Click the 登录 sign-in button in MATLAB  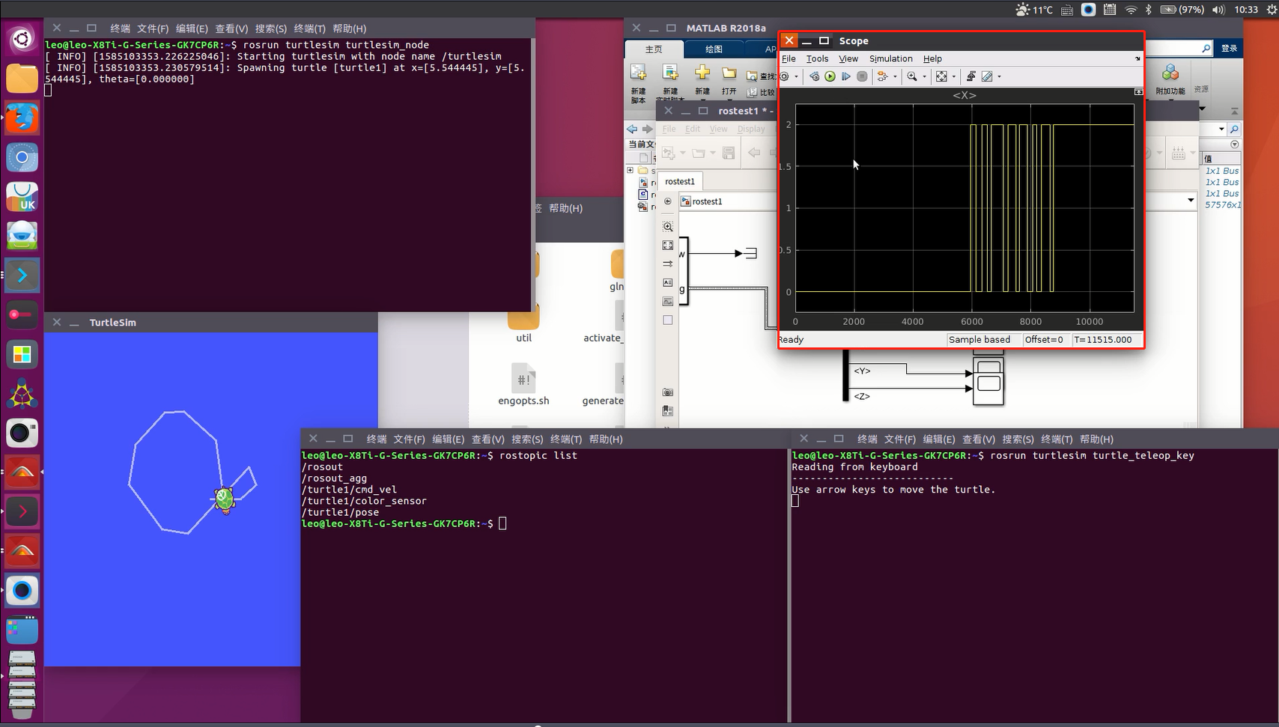(1229, 48)
